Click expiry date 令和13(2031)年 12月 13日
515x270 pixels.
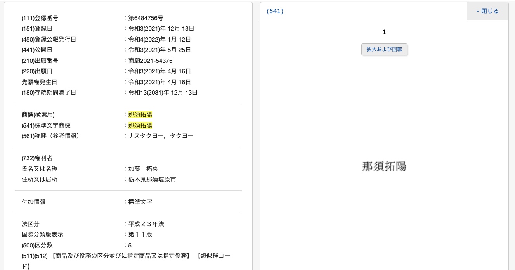click(x=163, y=93)
